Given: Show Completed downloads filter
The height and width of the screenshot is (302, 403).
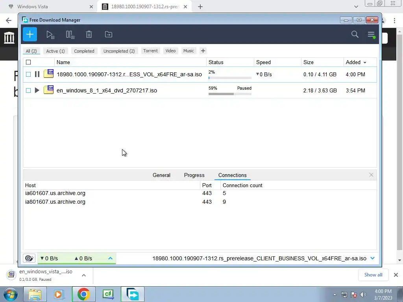Looking at the screenshot, I should 84,51.
